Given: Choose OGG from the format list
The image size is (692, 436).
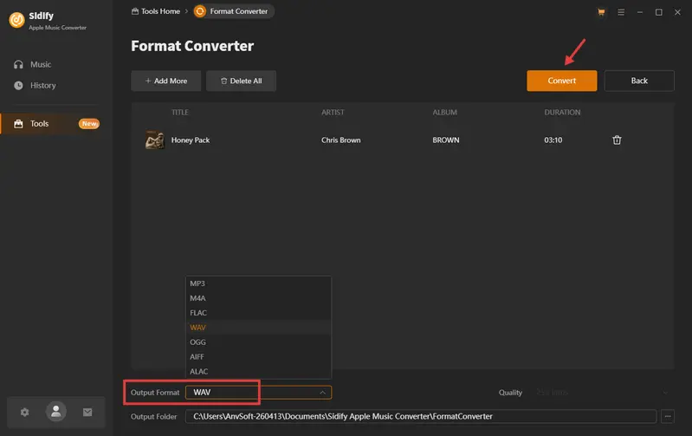Looking at the screenshot, I should pyautogui.click(x=259, y=342).
